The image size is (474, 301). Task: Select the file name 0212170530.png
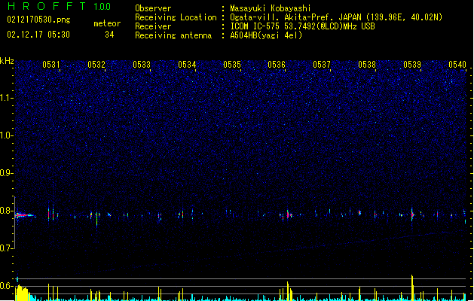click(x=38, y=20)
